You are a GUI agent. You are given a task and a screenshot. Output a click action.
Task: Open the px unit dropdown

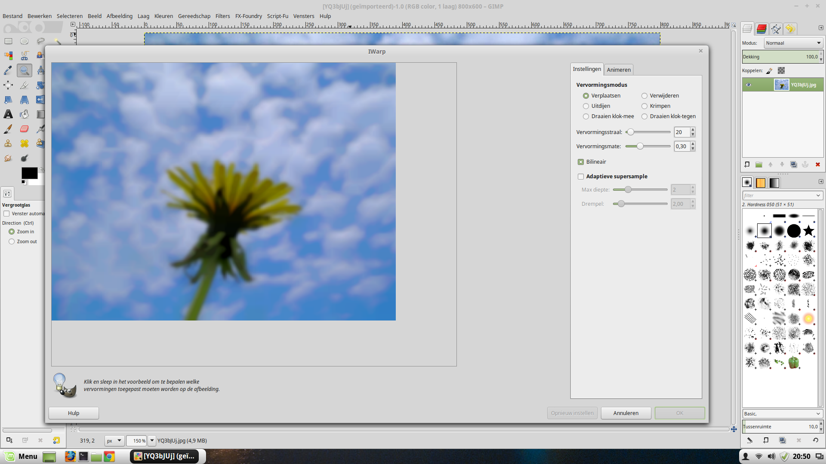pyautogui.click(x=114, y=441)
